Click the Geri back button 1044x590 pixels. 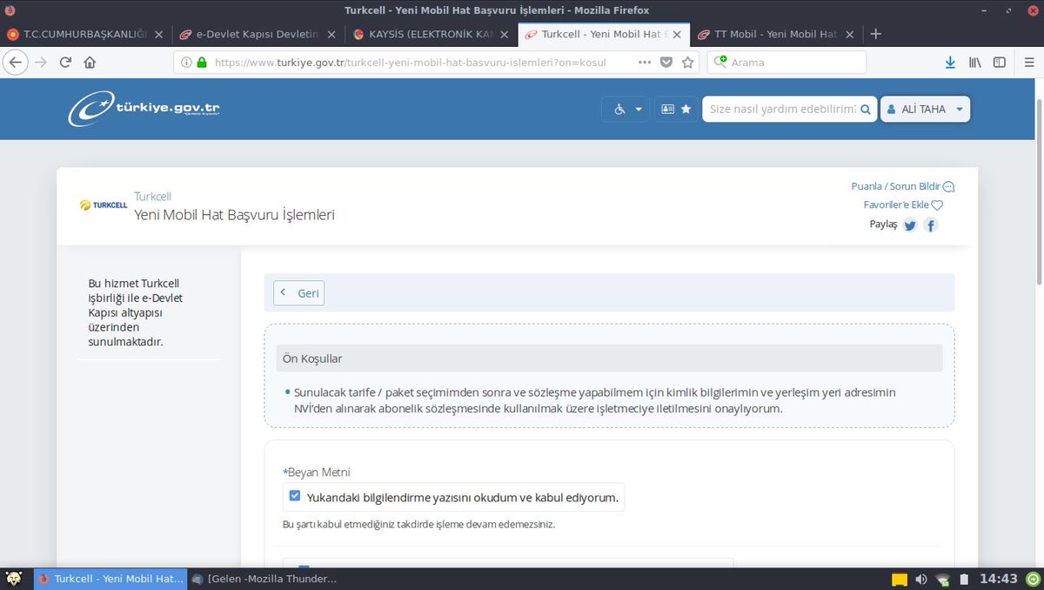tap(298, 293)
